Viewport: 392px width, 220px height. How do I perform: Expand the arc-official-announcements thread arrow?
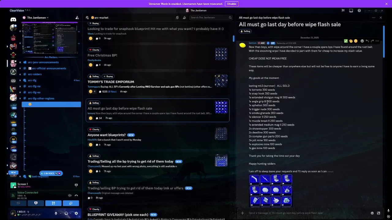click(20, 68)
